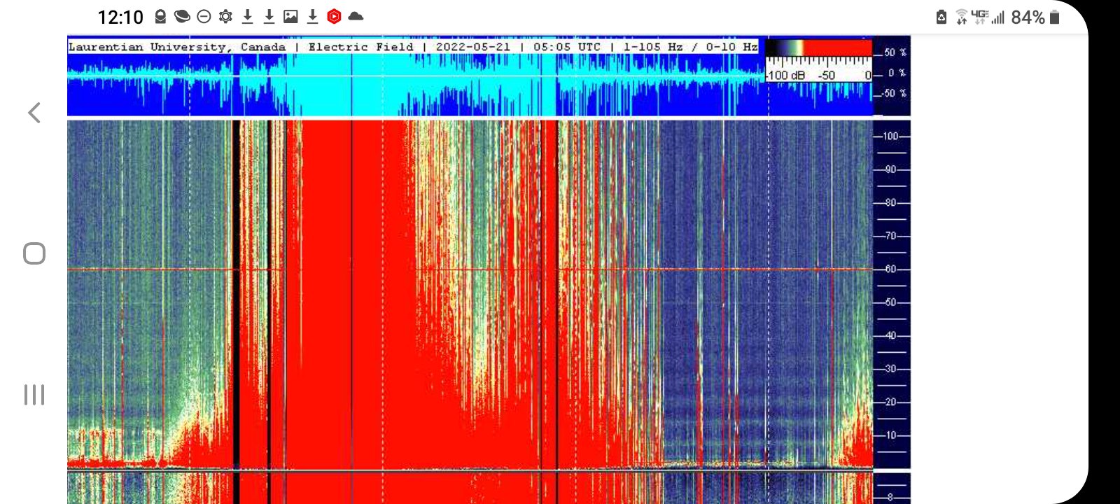Tap the cloud notification icon
Viewport: 1120px width, 504px height.
(356, 17)
